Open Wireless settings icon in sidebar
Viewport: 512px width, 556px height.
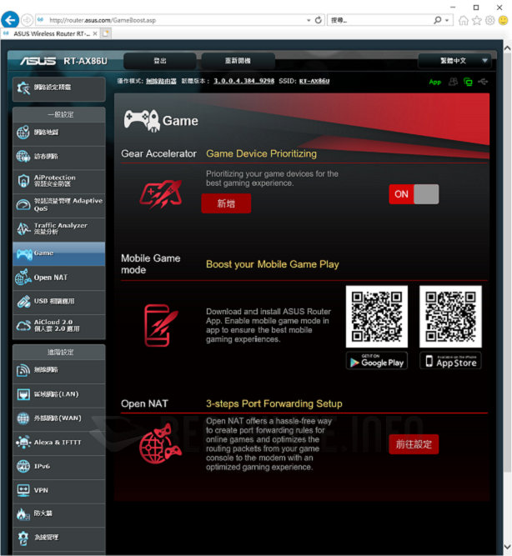pos(23,370)
